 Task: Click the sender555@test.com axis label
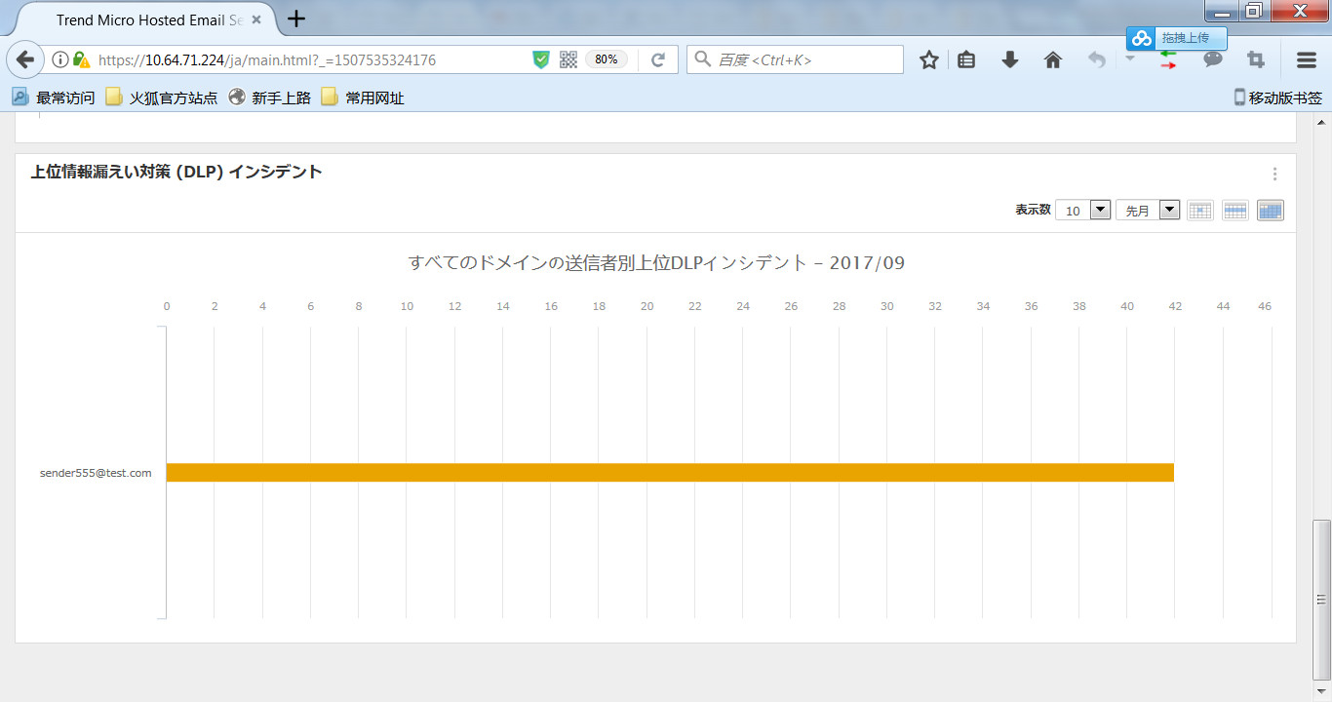pos(96,473)
